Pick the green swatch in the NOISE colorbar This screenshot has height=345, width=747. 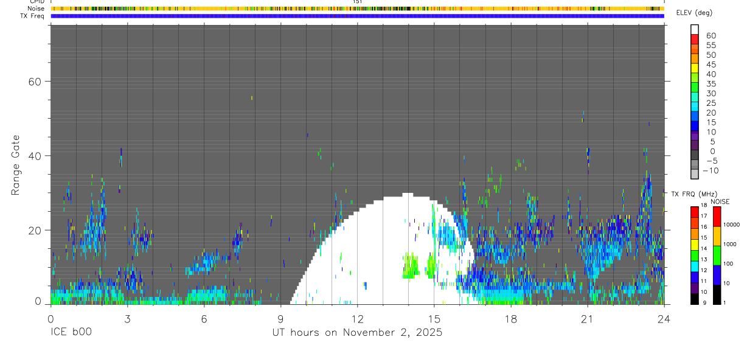click(x=717, y=256)
